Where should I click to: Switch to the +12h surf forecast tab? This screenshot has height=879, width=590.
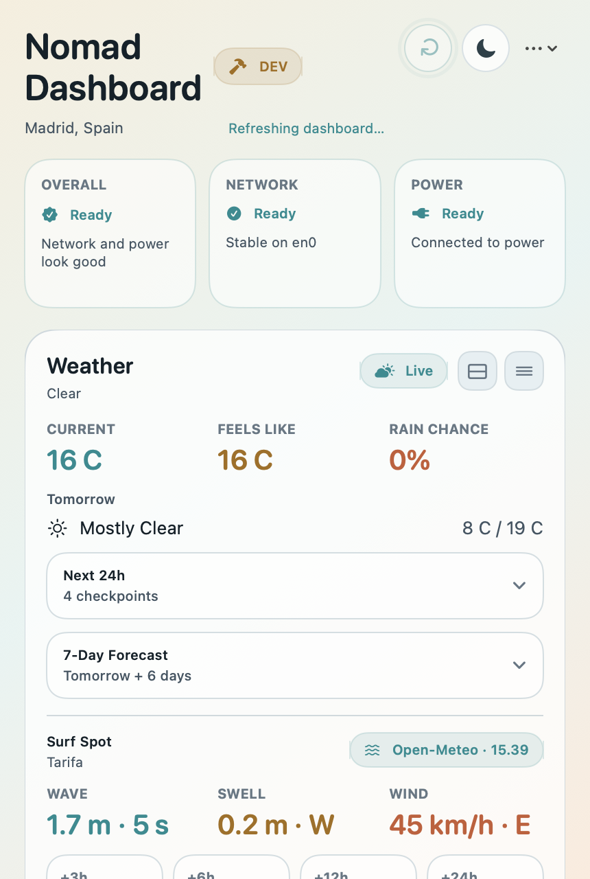(358, 874)
